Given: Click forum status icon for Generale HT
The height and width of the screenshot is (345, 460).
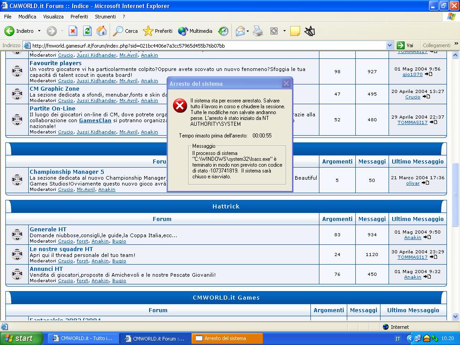Looking at the screenshot, I should [x=17, y=234].
